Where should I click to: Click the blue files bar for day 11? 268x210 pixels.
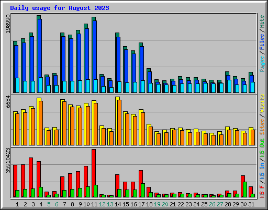[95, 50]
